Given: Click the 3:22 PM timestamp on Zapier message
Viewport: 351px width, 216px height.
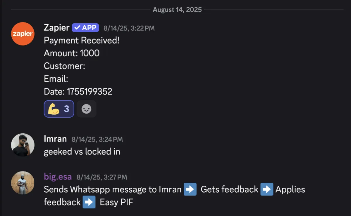Looking at the screenshot, I should tap(129, 28).
